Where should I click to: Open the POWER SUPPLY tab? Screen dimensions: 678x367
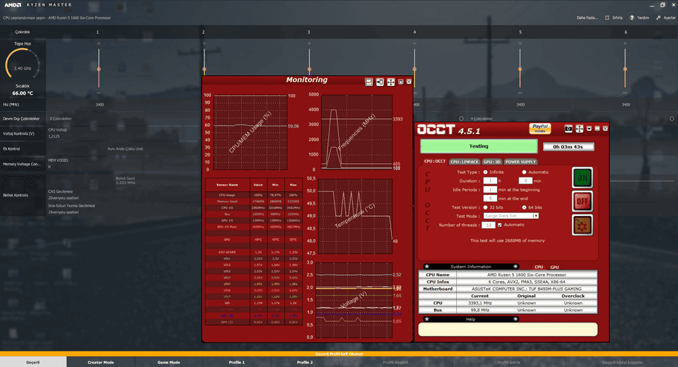click(x=520, y=162)
